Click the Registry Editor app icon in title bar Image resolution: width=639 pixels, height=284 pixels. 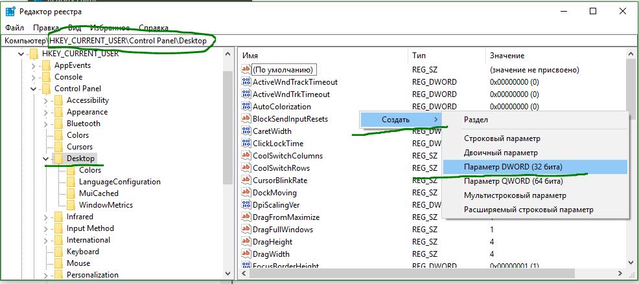pyautogui.click(x=10, y=12)
